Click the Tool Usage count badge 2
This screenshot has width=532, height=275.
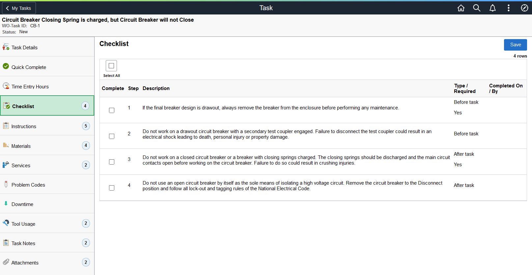86,223
